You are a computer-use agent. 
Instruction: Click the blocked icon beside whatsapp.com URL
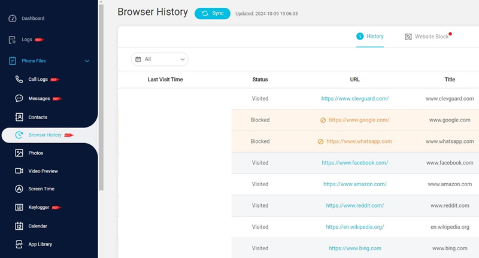click(320, 142)
